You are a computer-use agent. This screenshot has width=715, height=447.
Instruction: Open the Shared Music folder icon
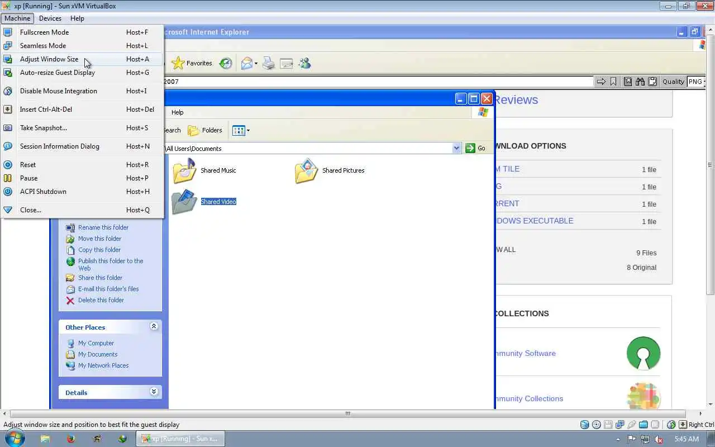pyautogui.click(x=184, y=170)
